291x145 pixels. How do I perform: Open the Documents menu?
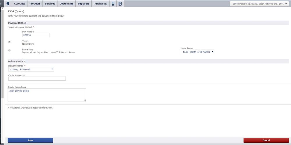[x=66, y=4]
